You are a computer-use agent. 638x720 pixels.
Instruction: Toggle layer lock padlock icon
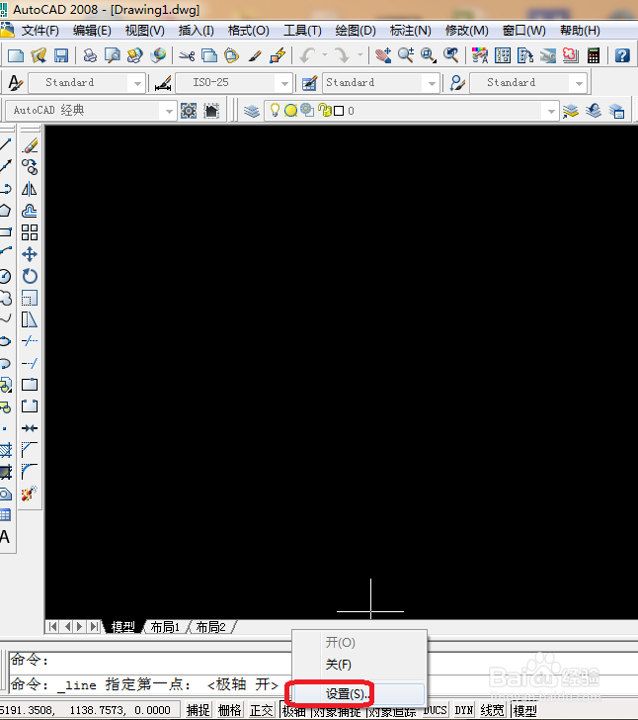click(324, 110)
